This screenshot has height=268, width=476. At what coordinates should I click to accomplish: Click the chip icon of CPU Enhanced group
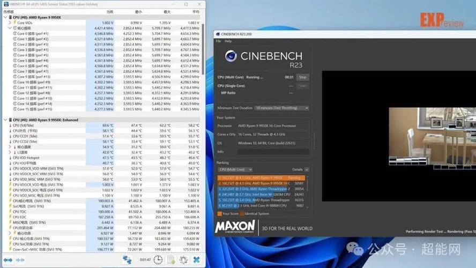pos(10,120)
